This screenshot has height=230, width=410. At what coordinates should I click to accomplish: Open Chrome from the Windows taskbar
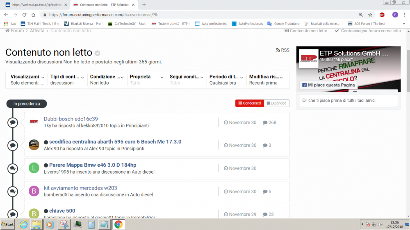[x=118, y=224]
